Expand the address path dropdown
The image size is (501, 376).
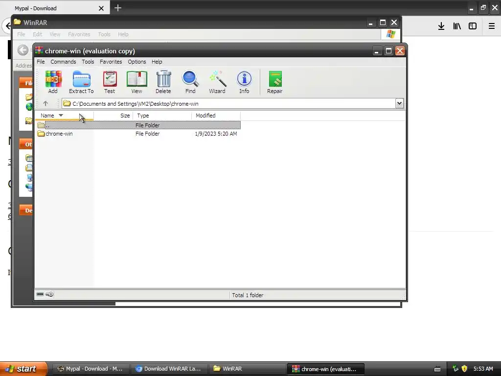399,103
